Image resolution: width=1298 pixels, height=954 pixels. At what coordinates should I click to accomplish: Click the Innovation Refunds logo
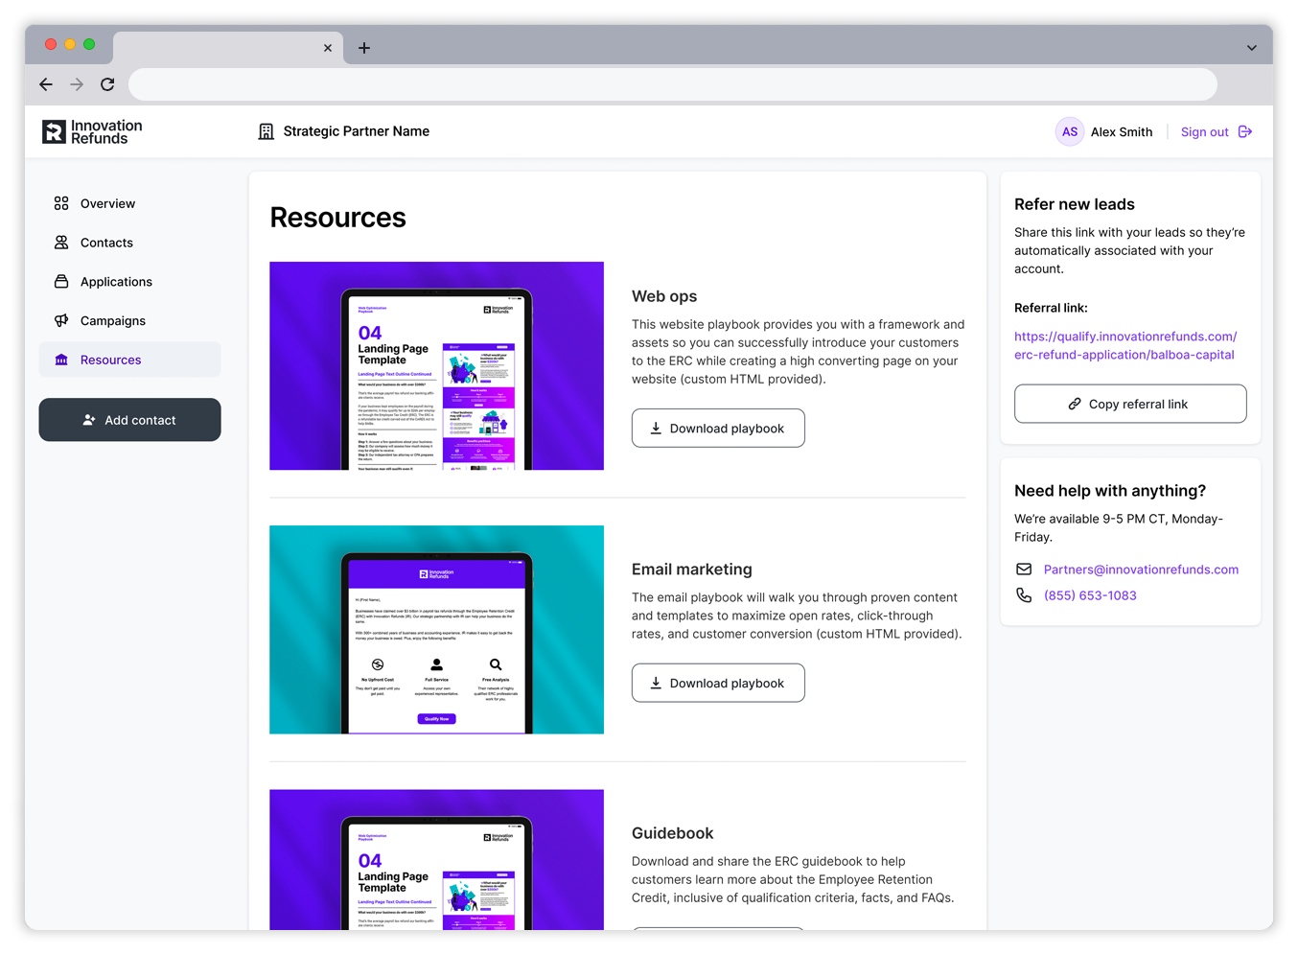coord(92,132)
